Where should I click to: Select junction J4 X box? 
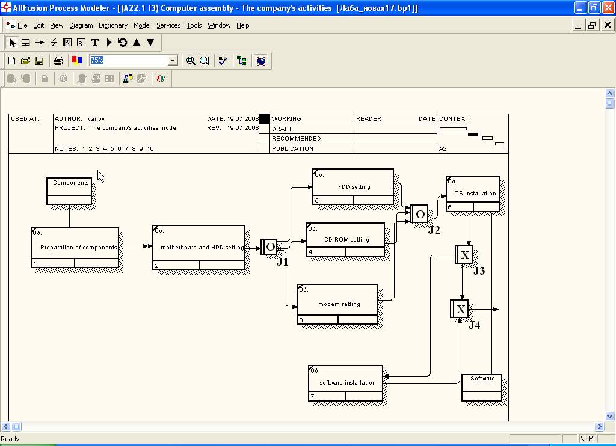[x=459, y=309]
